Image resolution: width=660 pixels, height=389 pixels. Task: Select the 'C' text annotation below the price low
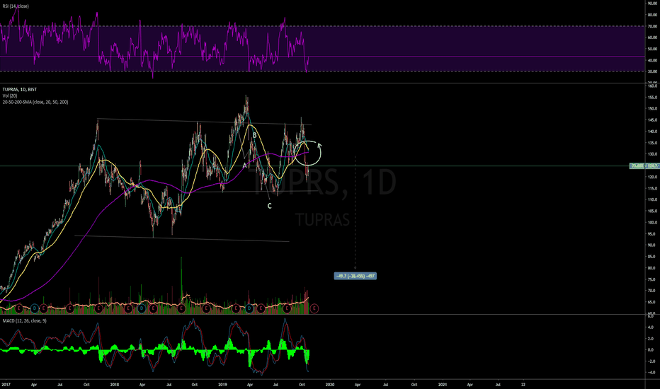[269, 206]
